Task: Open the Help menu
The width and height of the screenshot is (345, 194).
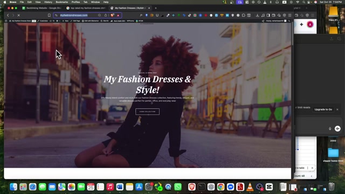Action: tap(106, 2)
